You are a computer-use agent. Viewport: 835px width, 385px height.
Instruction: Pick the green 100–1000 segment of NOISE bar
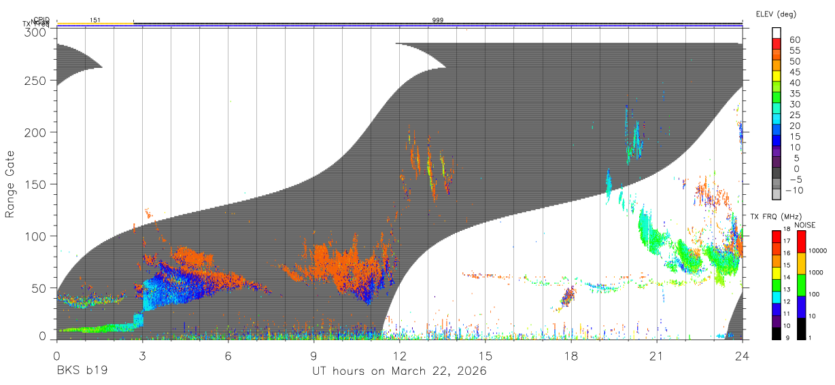tap(800, 285)
